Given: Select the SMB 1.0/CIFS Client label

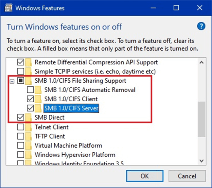Looking at the screenshot, I should coord(71,99).
